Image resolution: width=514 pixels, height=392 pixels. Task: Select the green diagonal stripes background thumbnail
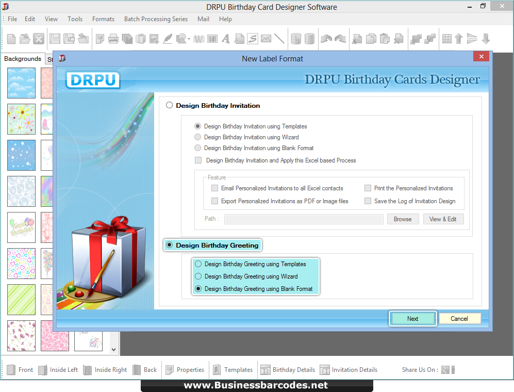[x=21, y=300]
